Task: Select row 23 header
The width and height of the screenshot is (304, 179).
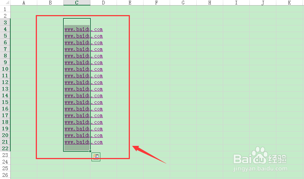Action: tap(5, 155)
